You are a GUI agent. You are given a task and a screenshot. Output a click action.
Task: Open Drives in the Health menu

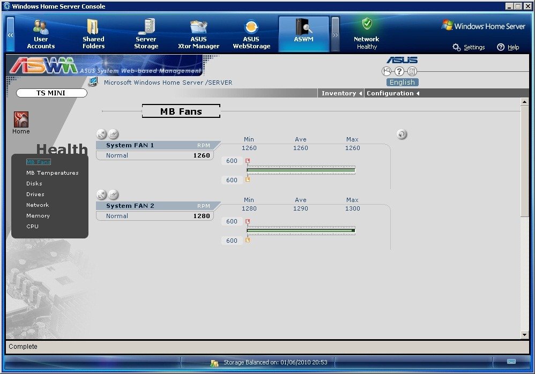pos(35,195)
